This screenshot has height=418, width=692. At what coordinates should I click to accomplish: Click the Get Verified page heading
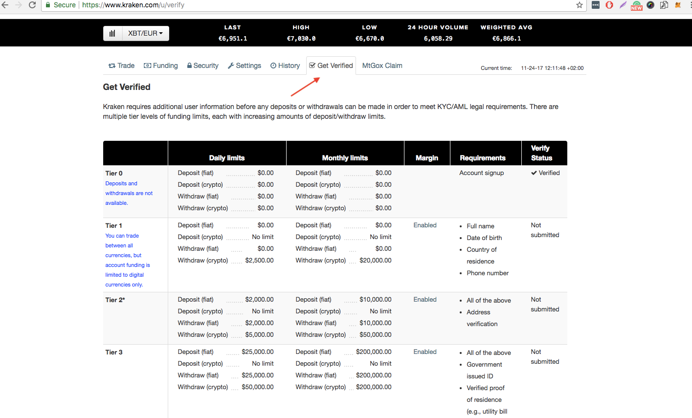coord(127,87)
